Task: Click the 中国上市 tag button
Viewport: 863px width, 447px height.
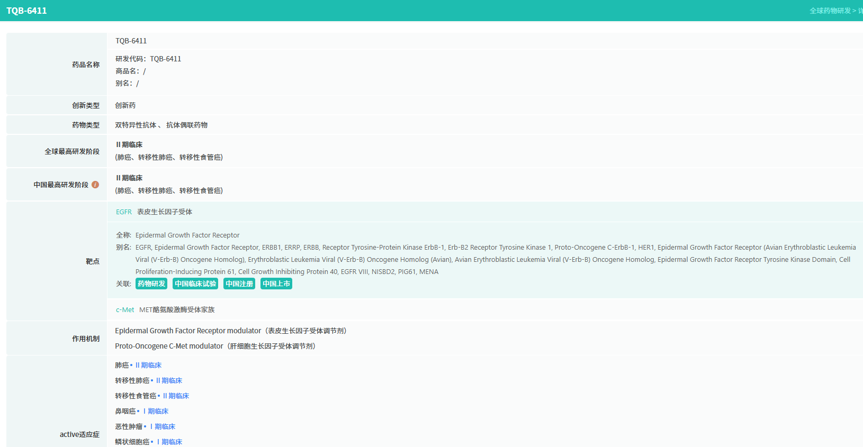Action: click(276, 284)
